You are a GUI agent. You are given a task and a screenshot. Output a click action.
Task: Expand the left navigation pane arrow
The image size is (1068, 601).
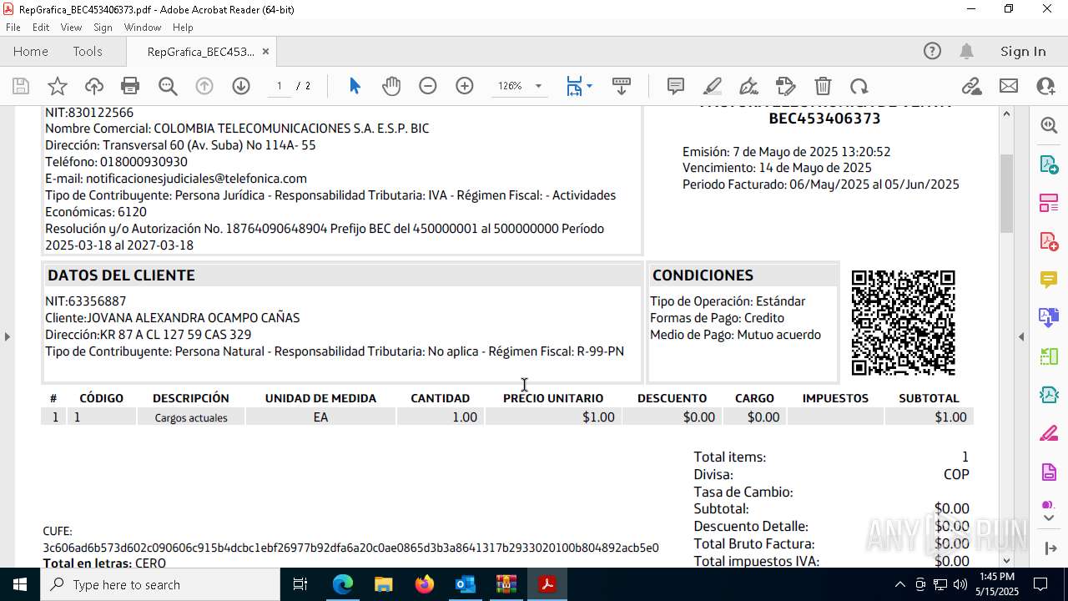(7, 337)
